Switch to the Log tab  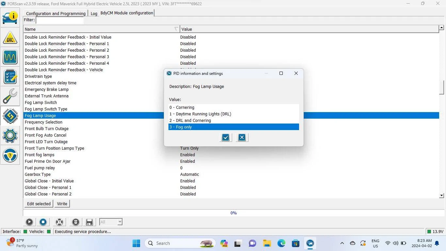point(94,13)
